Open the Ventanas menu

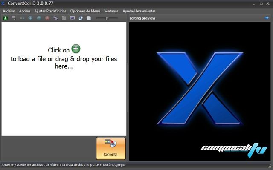[x=111, y=11]
